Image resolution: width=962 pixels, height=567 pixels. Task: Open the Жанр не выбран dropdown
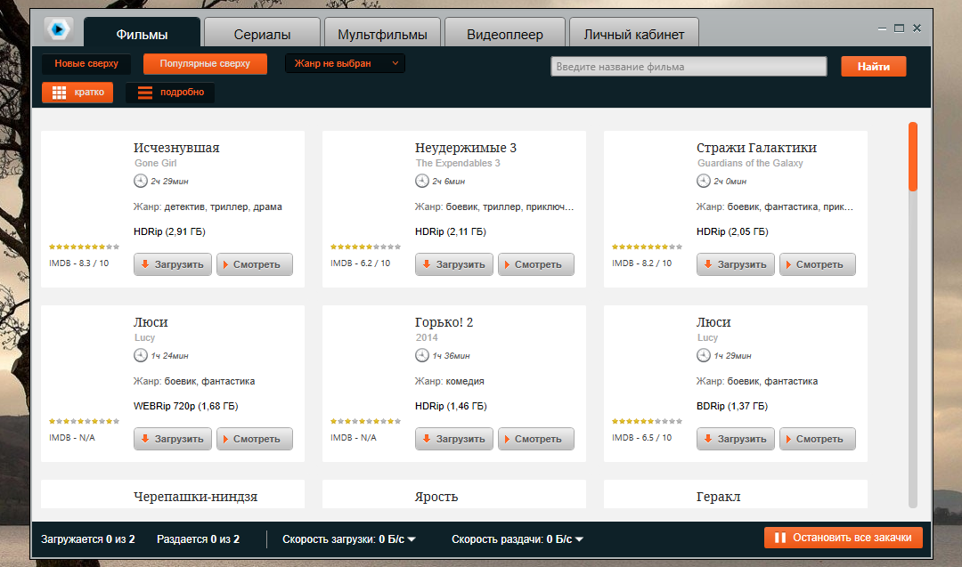(345, 63)
